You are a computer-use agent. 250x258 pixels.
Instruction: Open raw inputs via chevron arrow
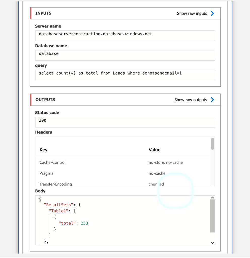212,13
